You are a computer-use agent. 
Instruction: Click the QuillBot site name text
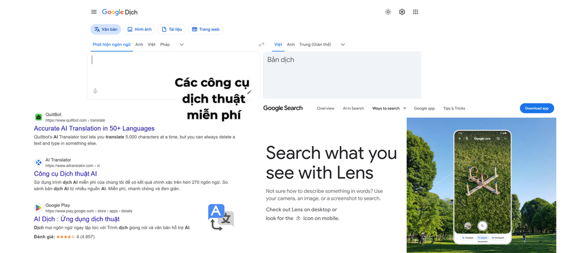pos(53,115)
